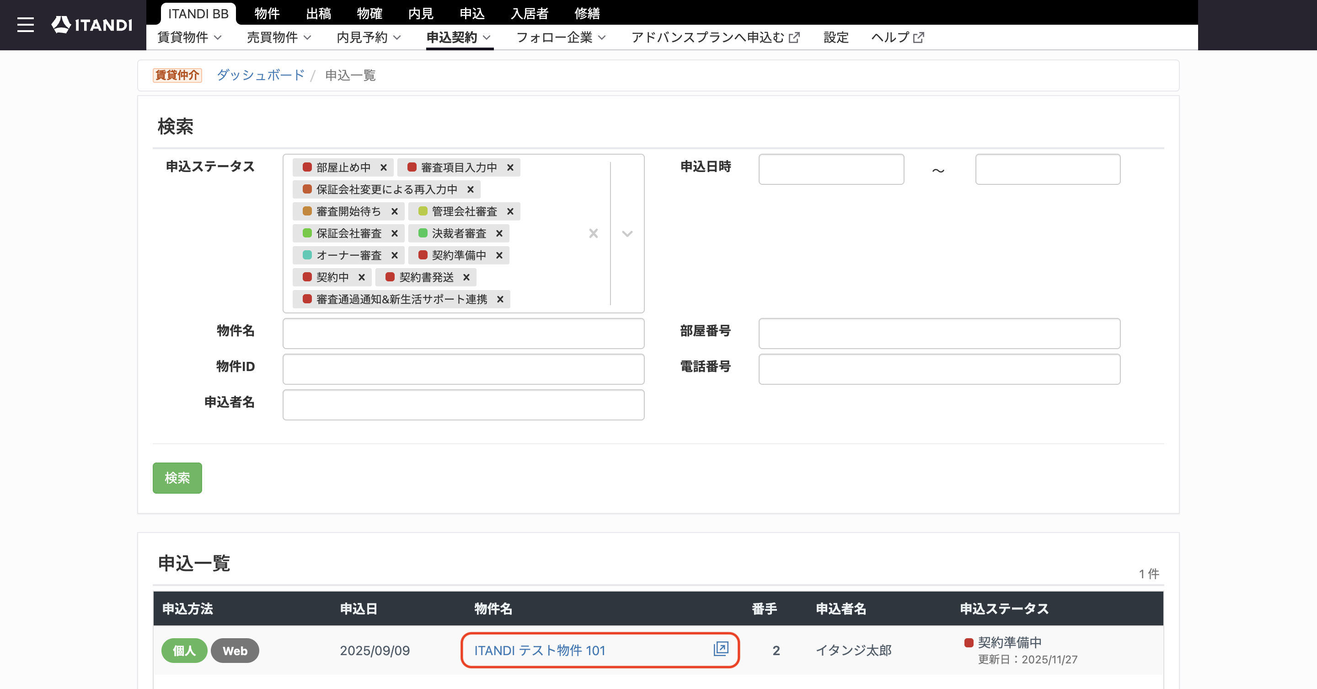Click the 申込日時 end date field

click(x=1048, y=169)
